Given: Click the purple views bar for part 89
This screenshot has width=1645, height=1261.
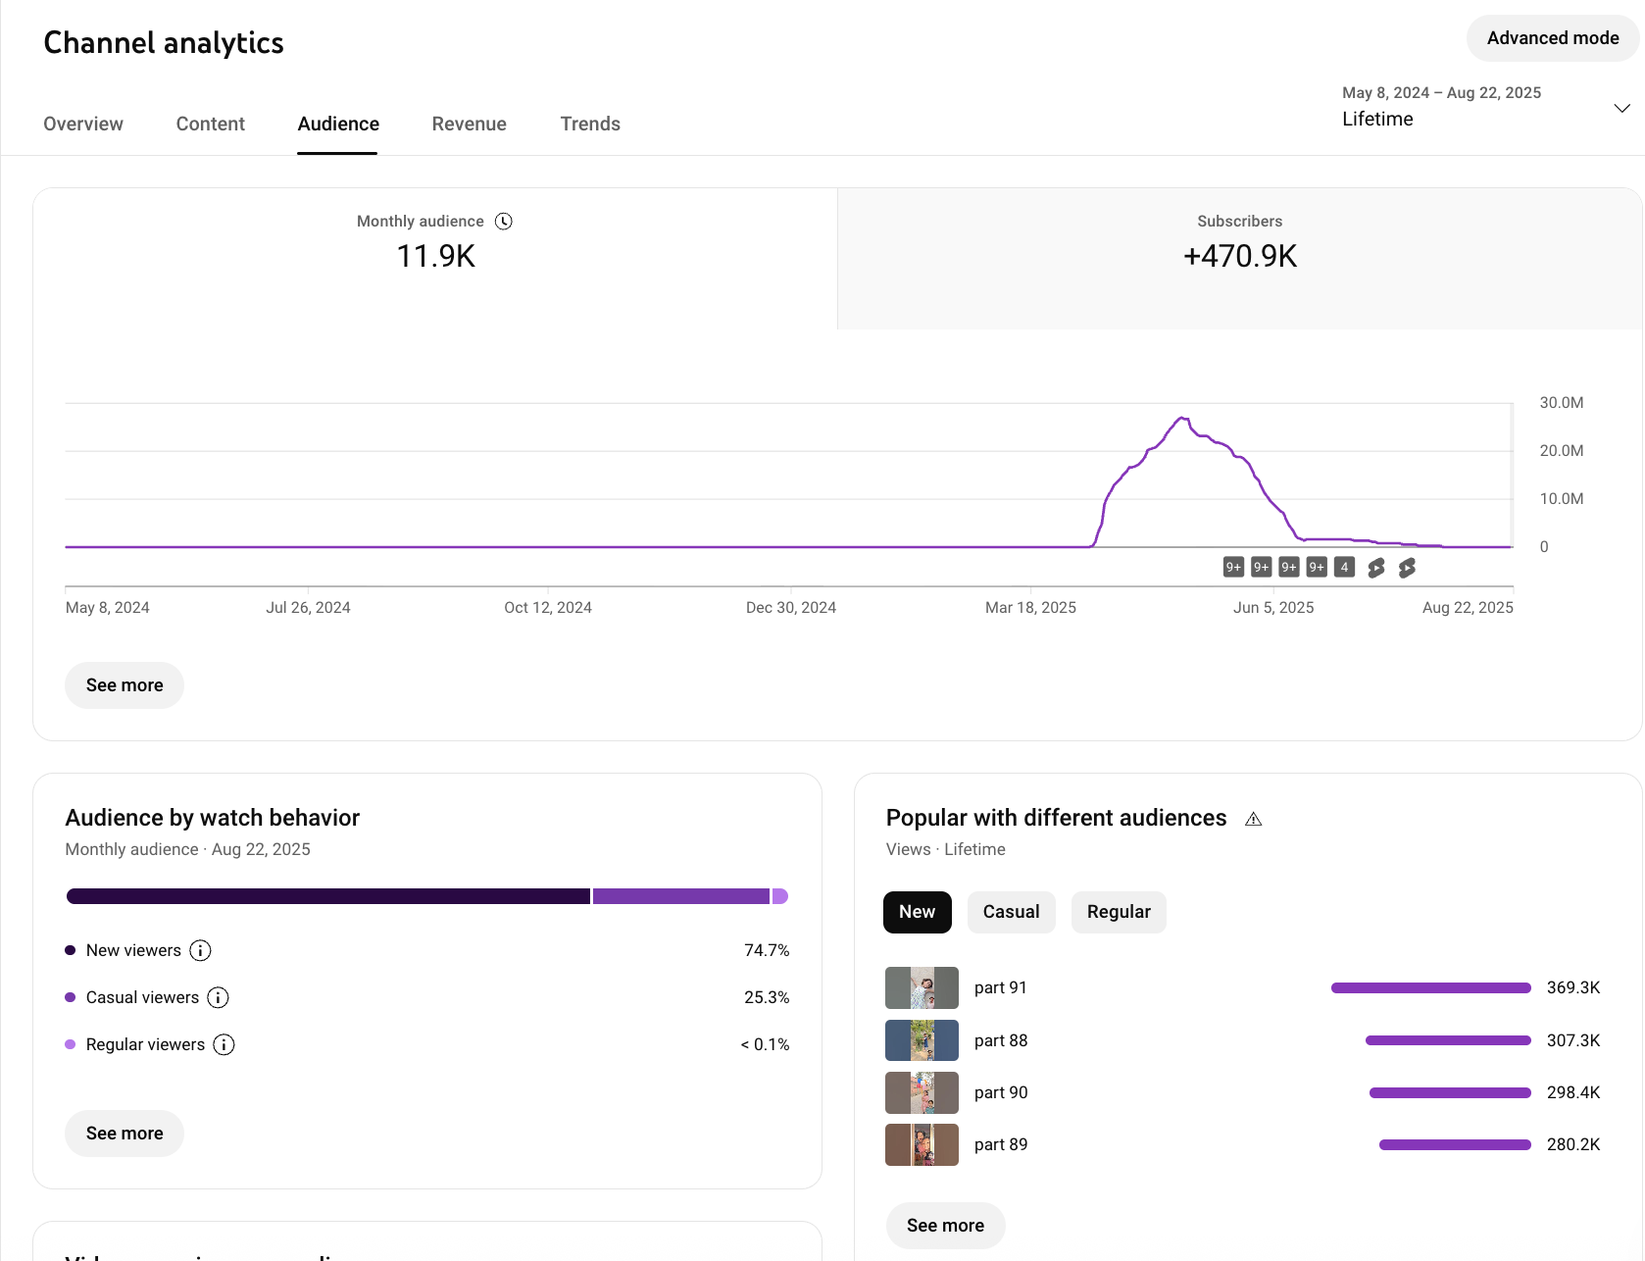Looking at the screenshot, I should coord(1455,1144).
